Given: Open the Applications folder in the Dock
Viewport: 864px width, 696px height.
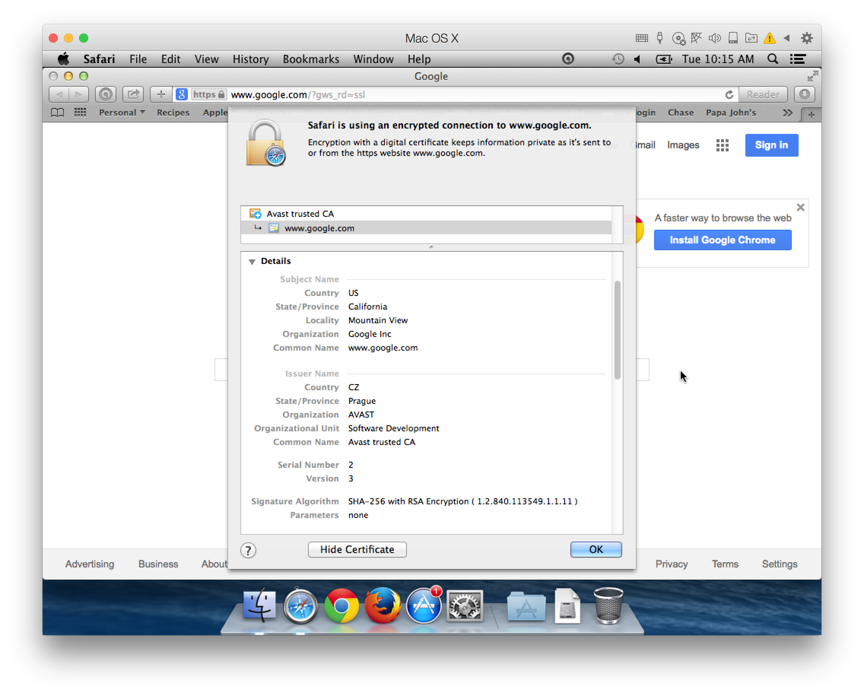Looking at the screenshot, I should click(526, 607).
